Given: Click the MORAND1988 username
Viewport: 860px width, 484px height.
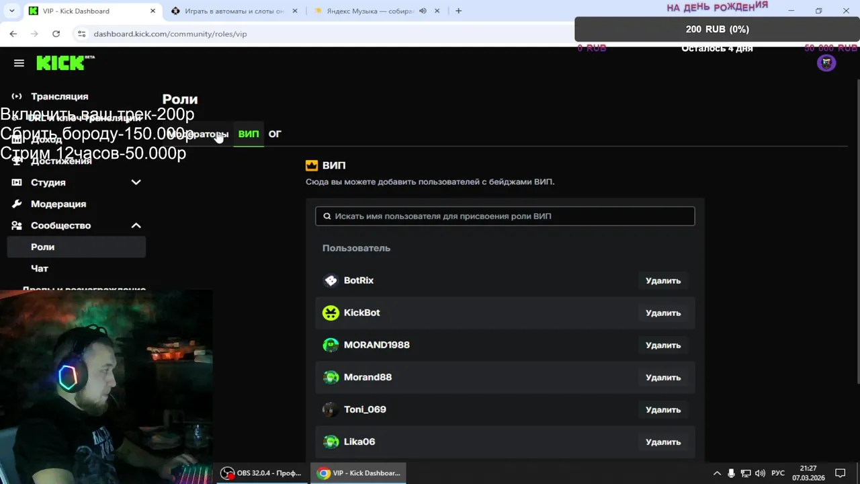Looking at the screenshot, I should pyautogui.click(x=377, y=345).
